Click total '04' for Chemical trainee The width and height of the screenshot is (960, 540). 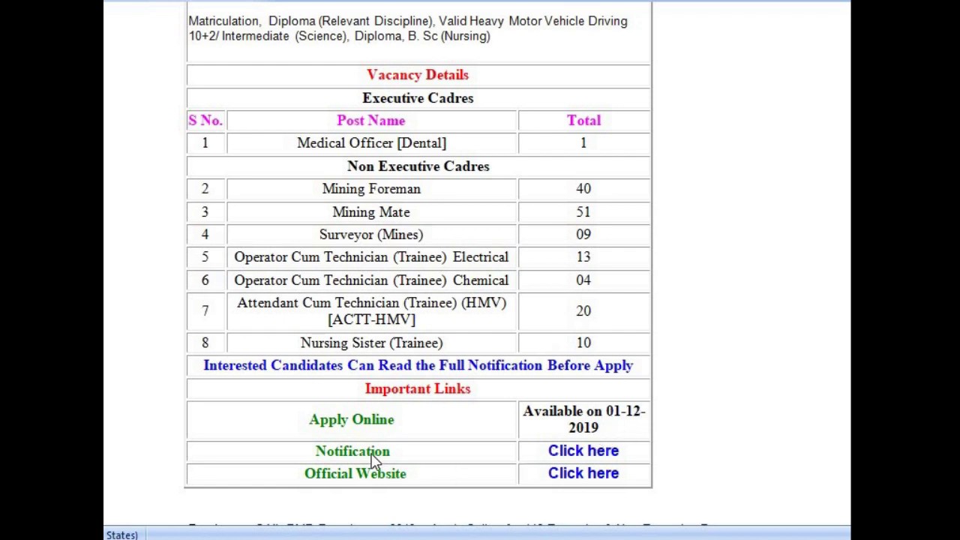coord(583,280)
